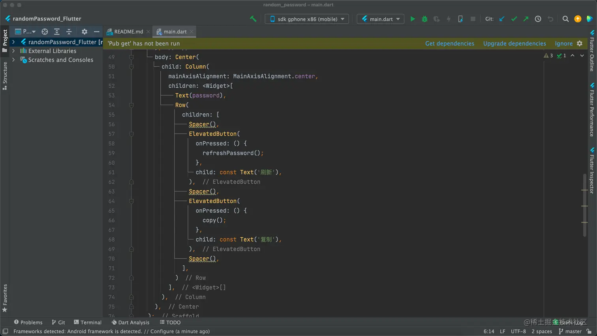Screen dimensions: 597x336
Task: Run with coverage icon in toolbar
Action: pos(436,19)
